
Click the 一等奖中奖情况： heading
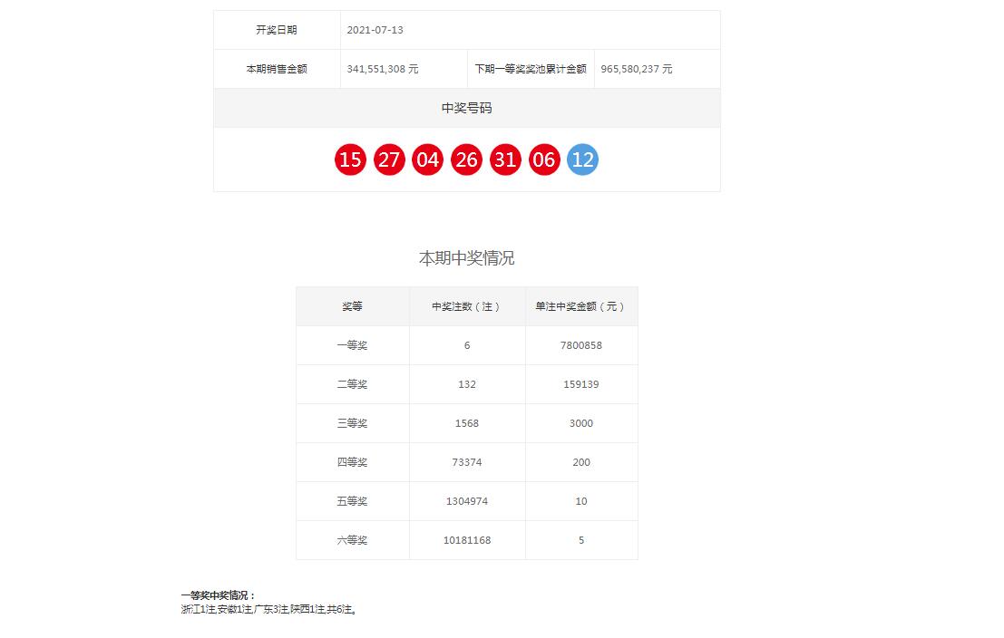point(219,595)
